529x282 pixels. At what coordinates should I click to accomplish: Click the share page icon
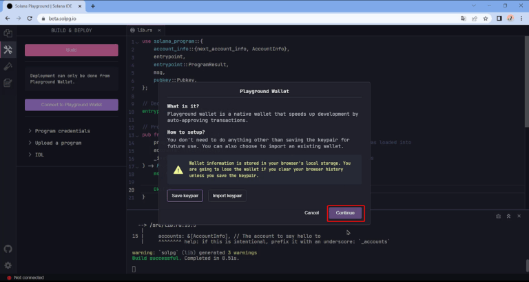point(475,19)
